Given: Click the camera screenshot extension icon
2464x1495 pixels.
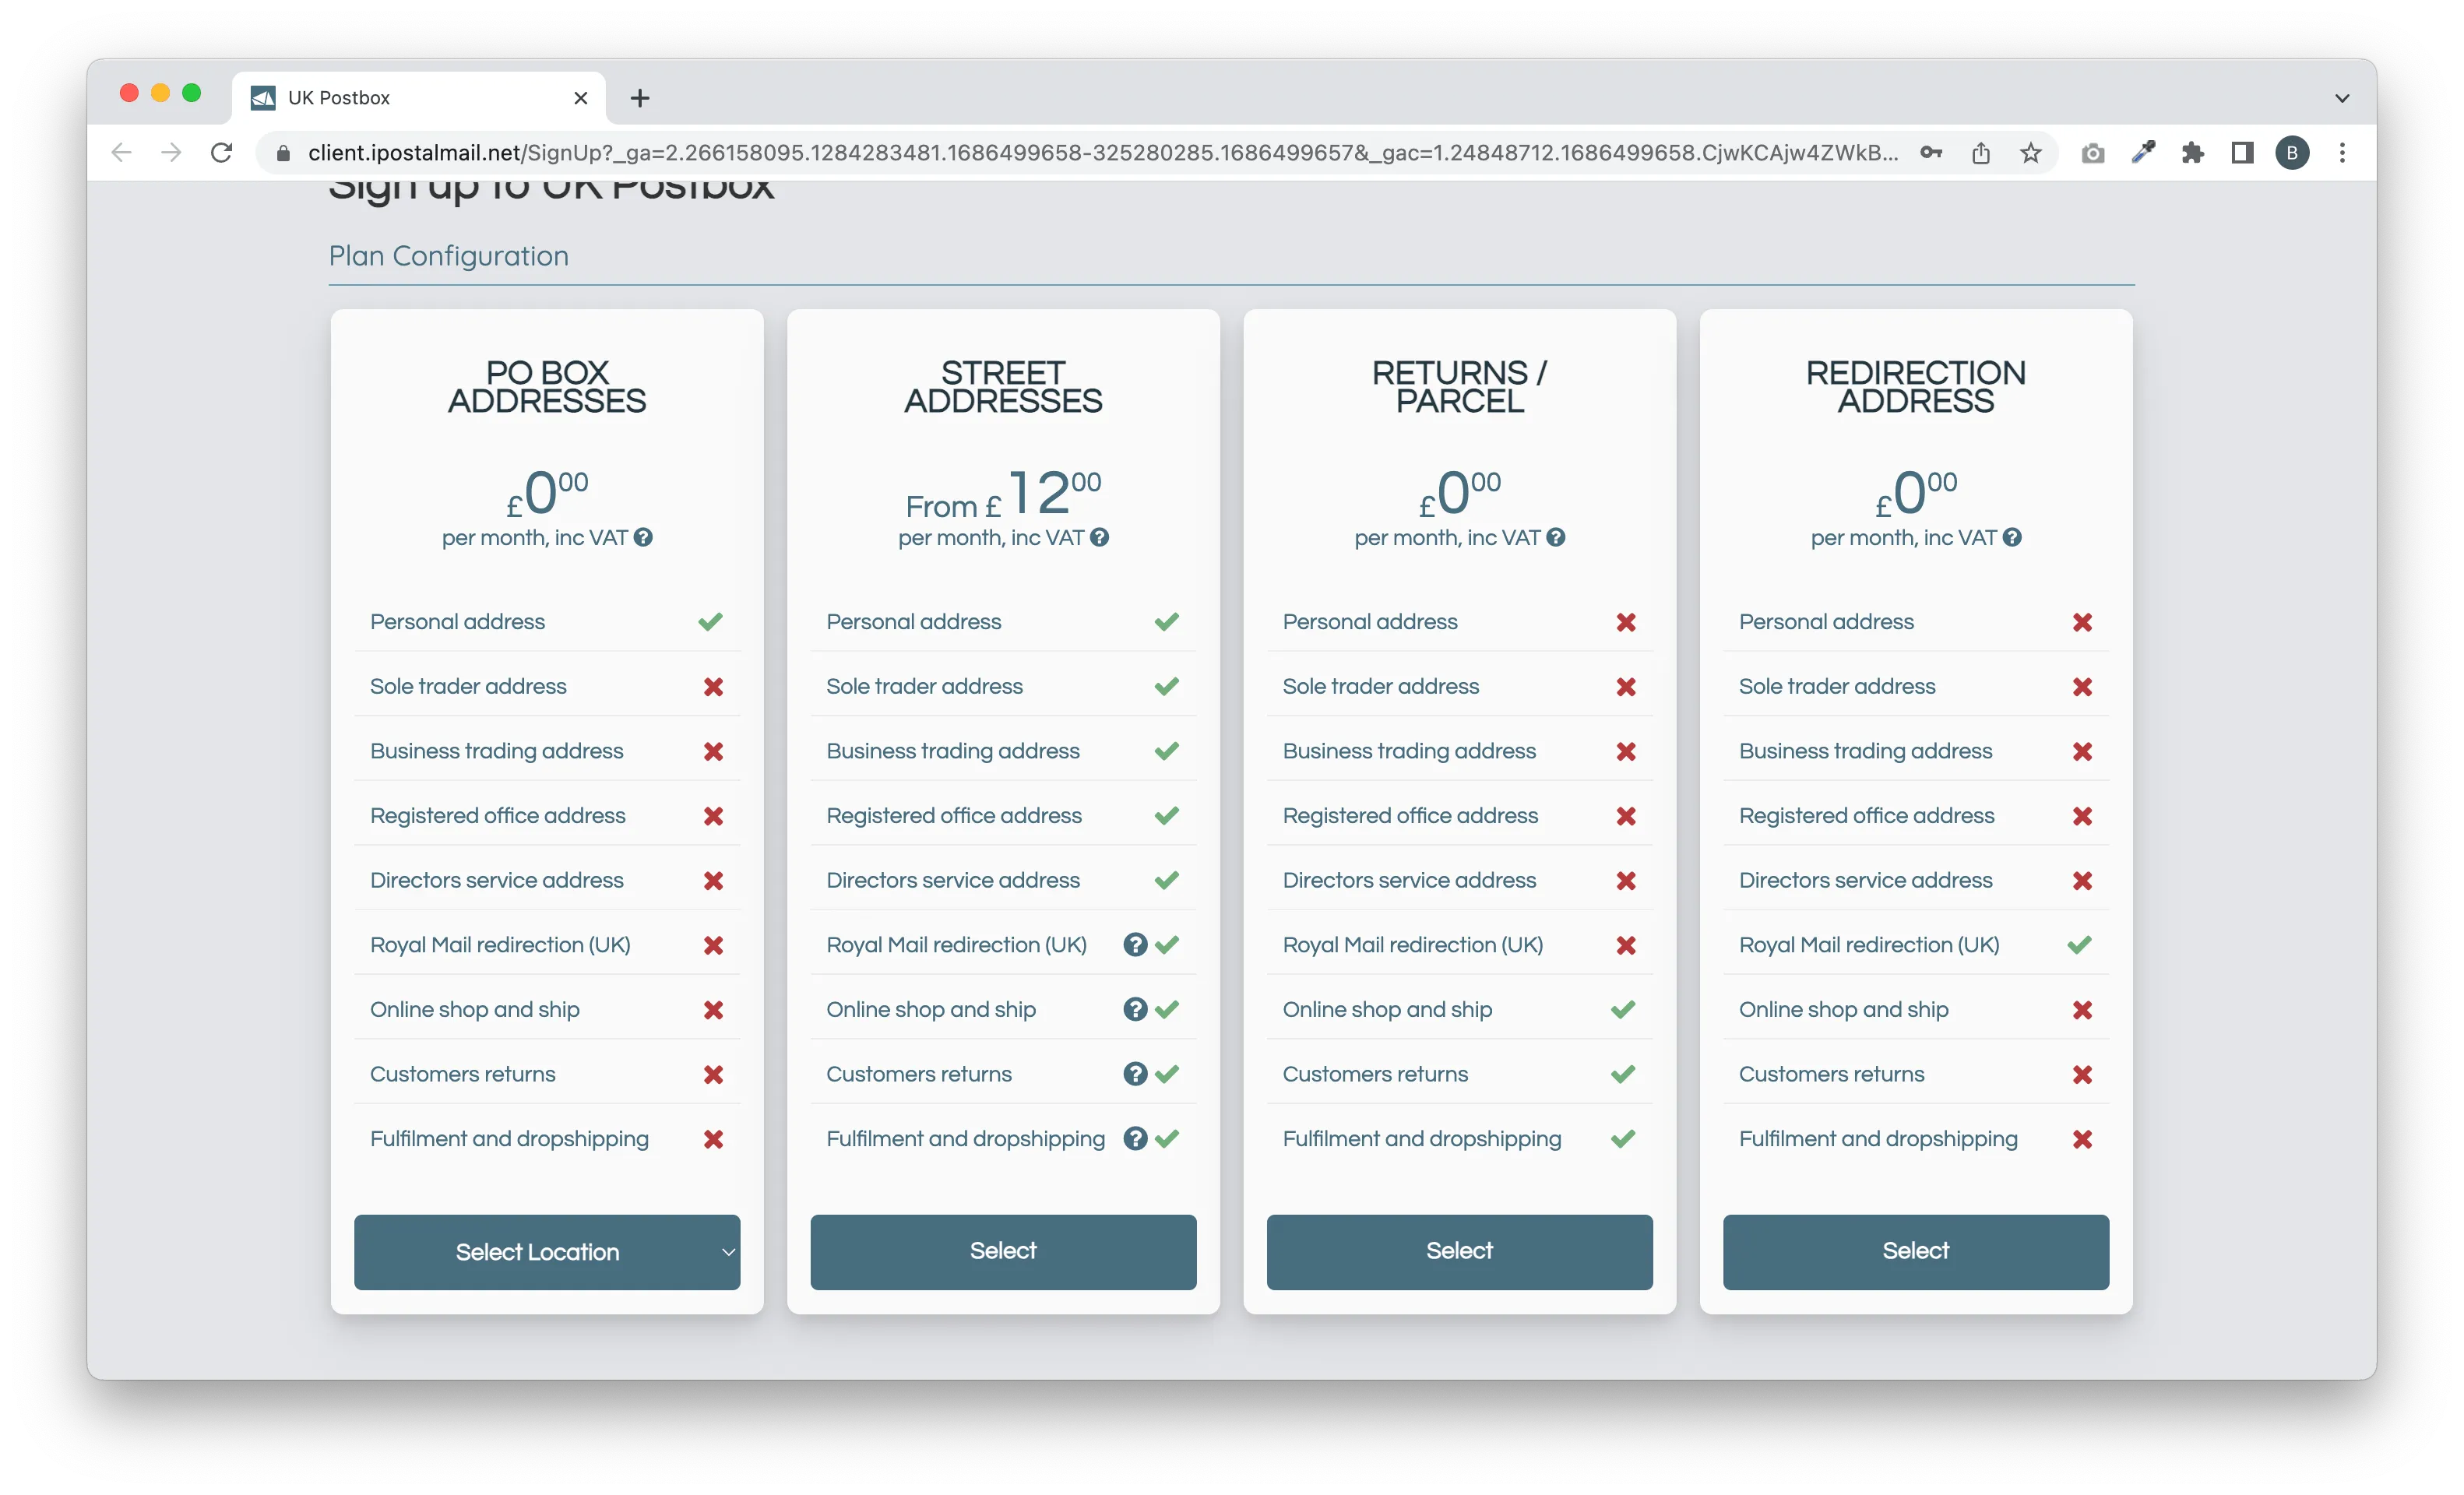Looking at the screenshot, I should click(2093, 153).
